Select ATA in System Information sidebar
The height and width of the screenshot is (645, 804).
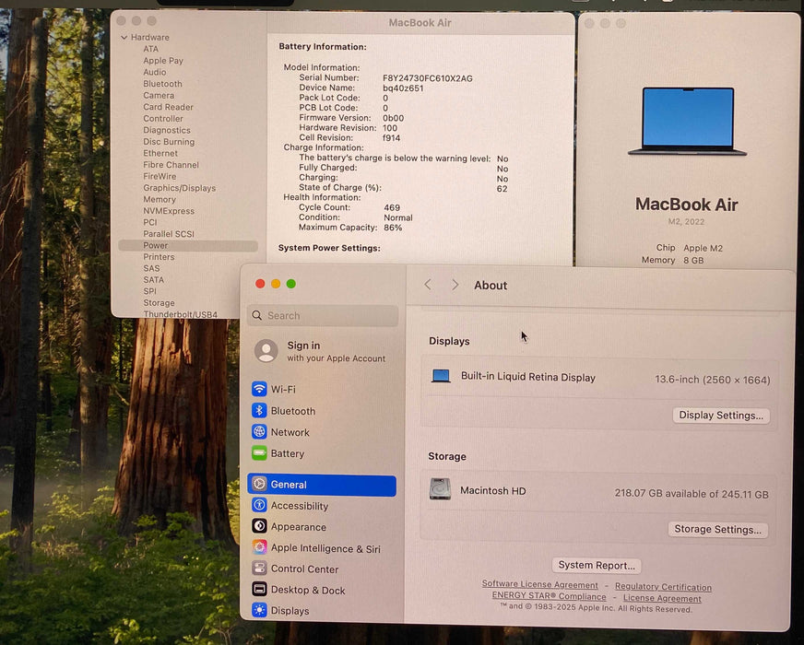point(151,49)
